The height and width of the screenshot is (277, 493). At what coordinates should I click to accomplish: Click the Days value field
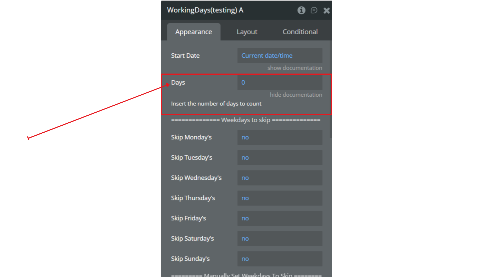point(280,83)
